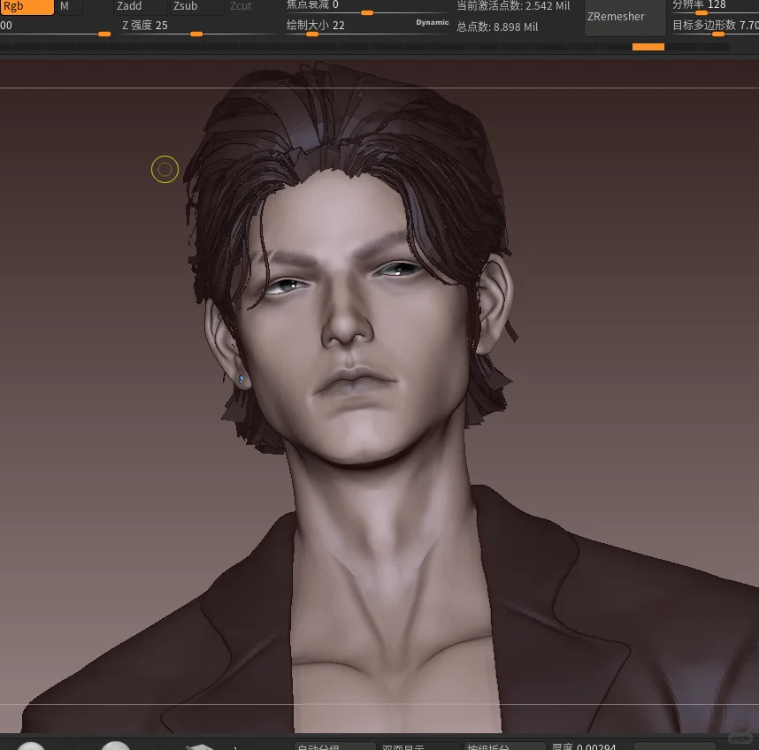Click the 总点数 8.898 Mil readout
The image size is (759, 750).
tap(497, 27)
